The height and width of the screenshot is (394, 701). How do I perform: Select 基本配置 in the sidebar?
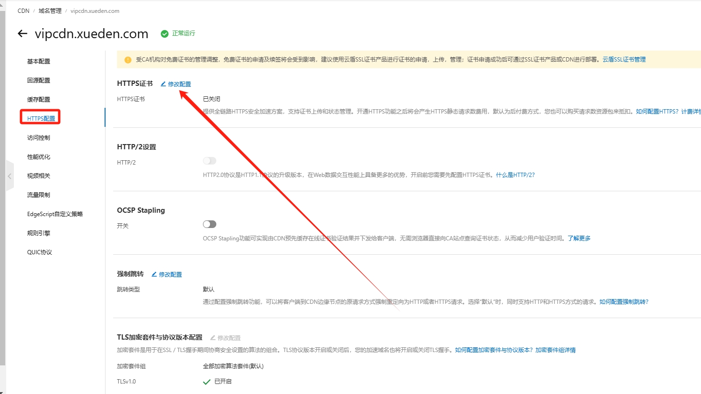(x=39, y=62)
